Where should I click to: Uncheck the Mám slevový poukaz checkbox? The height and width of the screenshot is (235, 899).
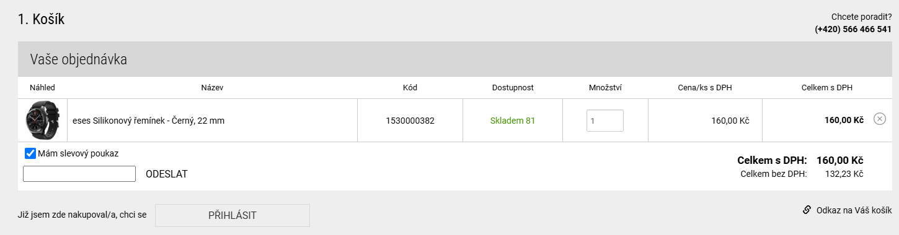pyautogui.click(x=30, y=153)
